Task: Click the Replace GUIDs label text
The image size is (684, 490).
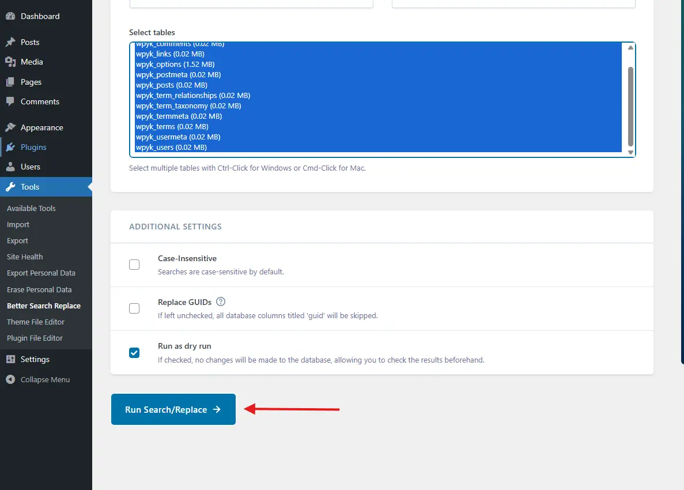Action: coord(184,302)
